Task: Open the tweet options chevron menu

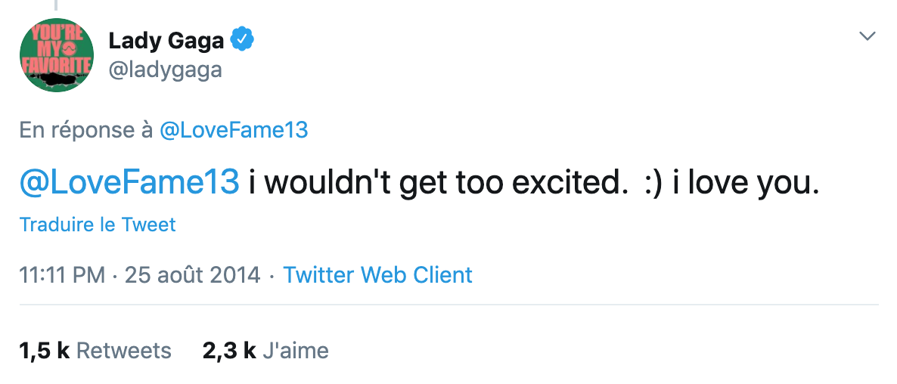Action: 868,36
